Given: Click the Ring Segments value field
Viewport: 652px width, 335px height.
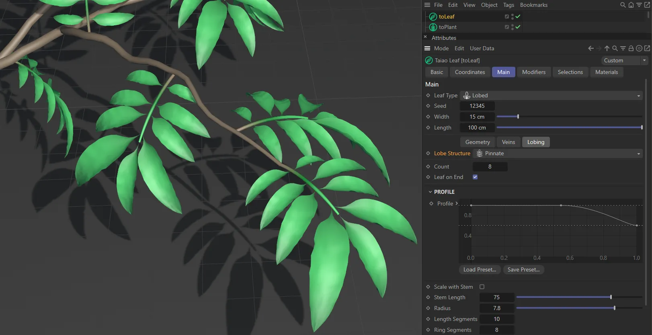Looking at the screenshot, I should 497,330.
